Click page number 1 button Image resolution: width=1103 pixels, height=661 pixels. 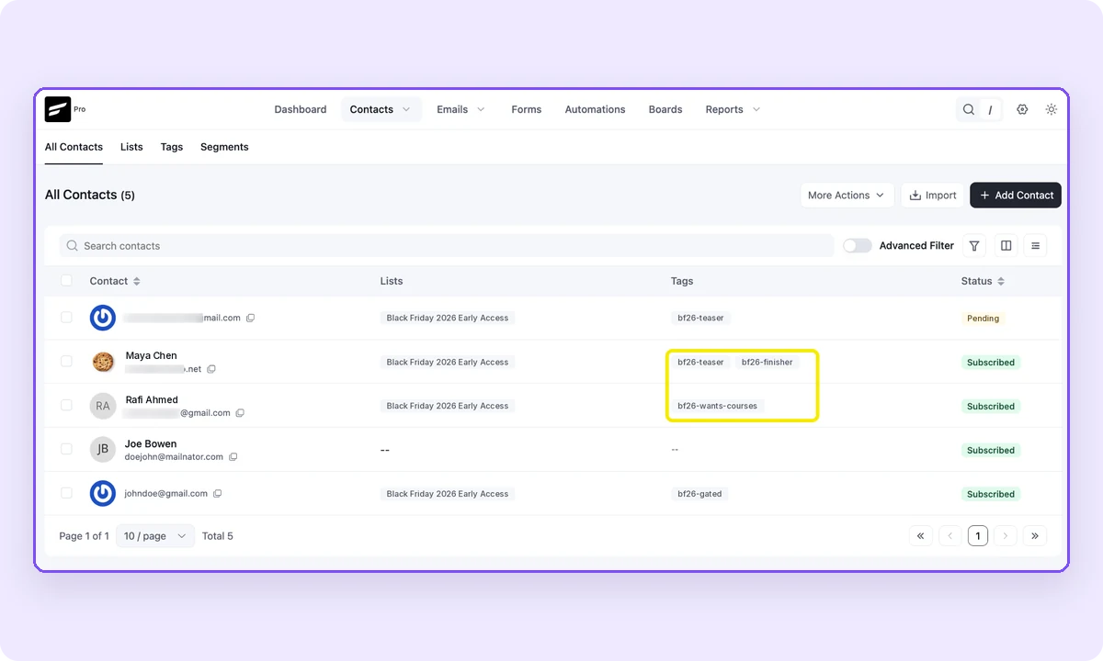(978, 536)
